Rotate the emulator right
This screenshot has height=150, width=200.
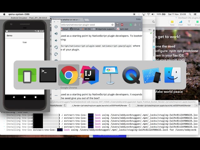[x=56, y=54]
